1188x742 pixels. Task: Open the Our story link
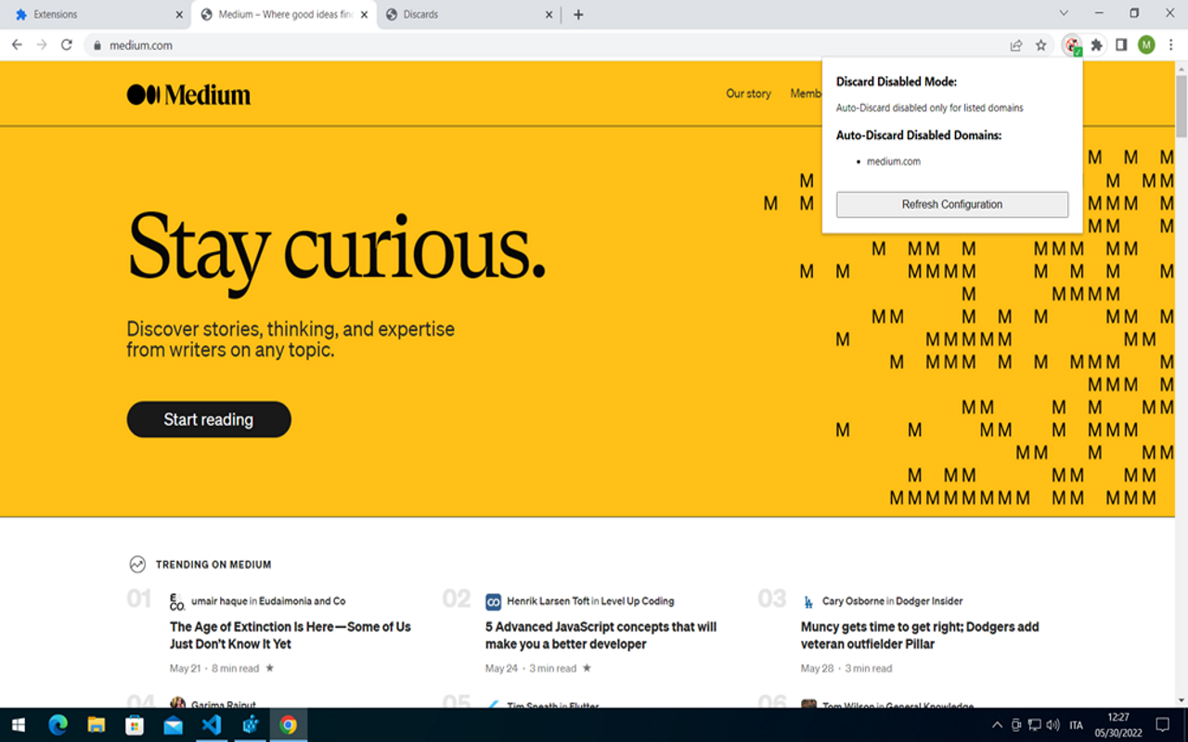(x=748, y=94)
